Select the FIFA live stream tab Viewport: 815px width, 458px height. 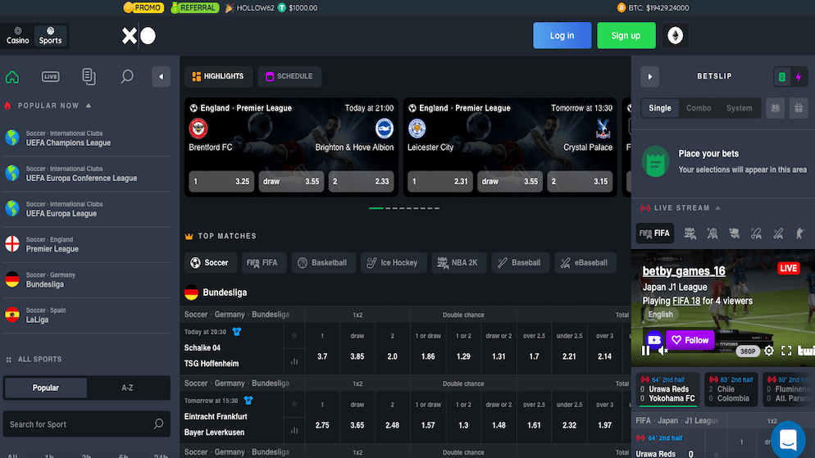point(655,234)
